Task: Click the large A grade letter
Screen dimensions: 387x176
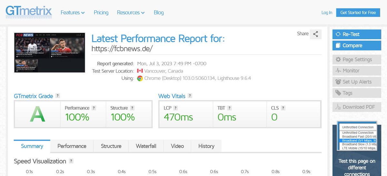Action: [38, 114]
